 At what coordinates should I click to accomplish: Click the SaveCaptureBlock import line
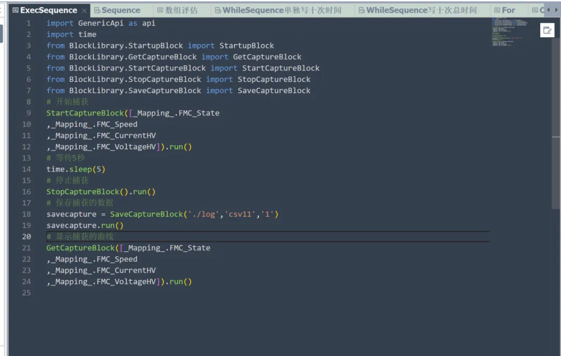[179, 91]
